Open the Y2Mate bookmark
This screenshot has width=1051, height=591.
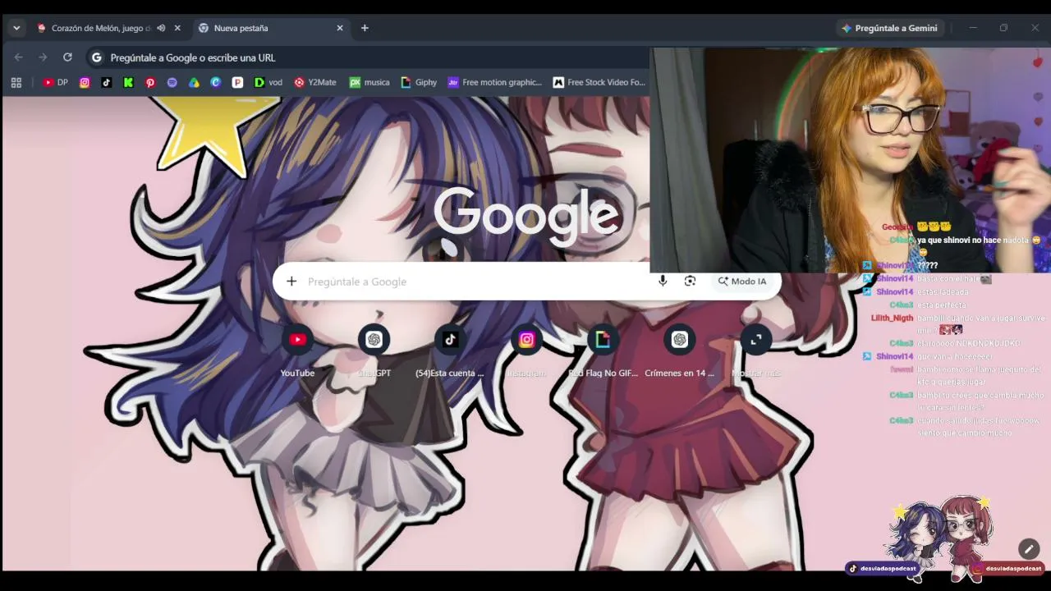pos(315,82)
